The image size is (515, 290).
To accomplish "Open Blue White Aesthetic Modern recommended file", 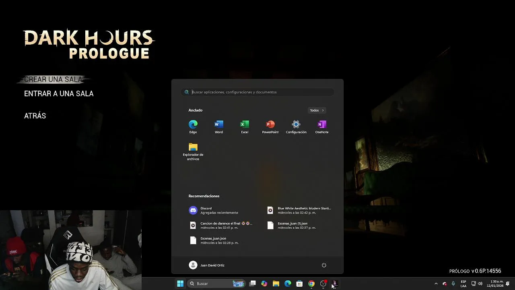I will click(299, 210).
